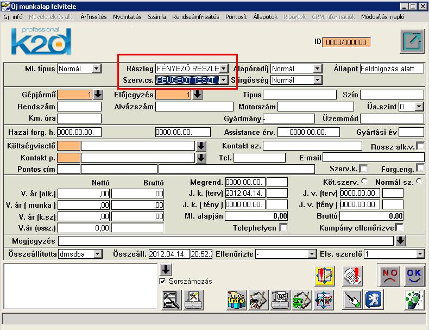
Task: Cancel with the NO sad-face button
Action: (390, 275)
